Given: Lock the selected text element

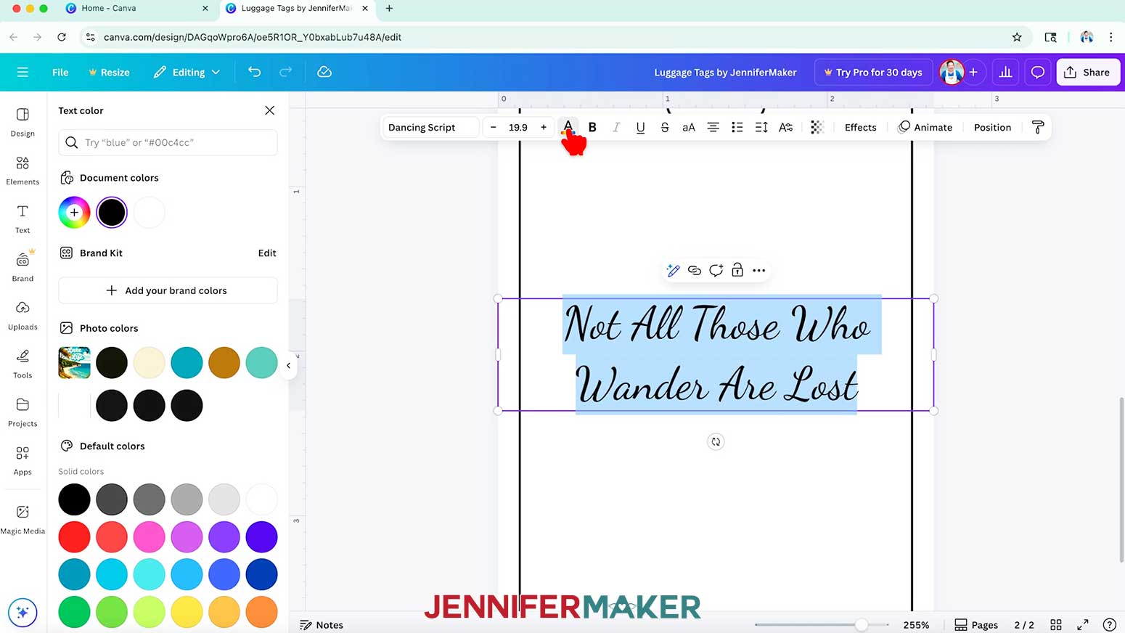Looking at the screenshot, I should (x=737, y=270).
